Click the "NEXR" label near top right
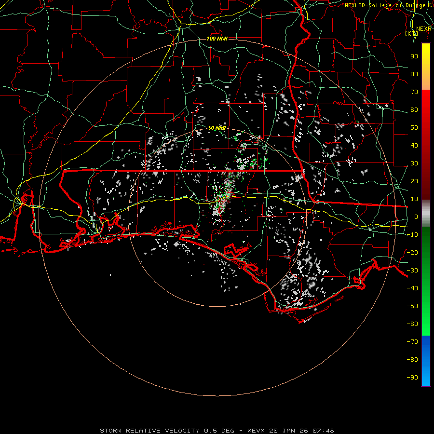 [424, 29]
